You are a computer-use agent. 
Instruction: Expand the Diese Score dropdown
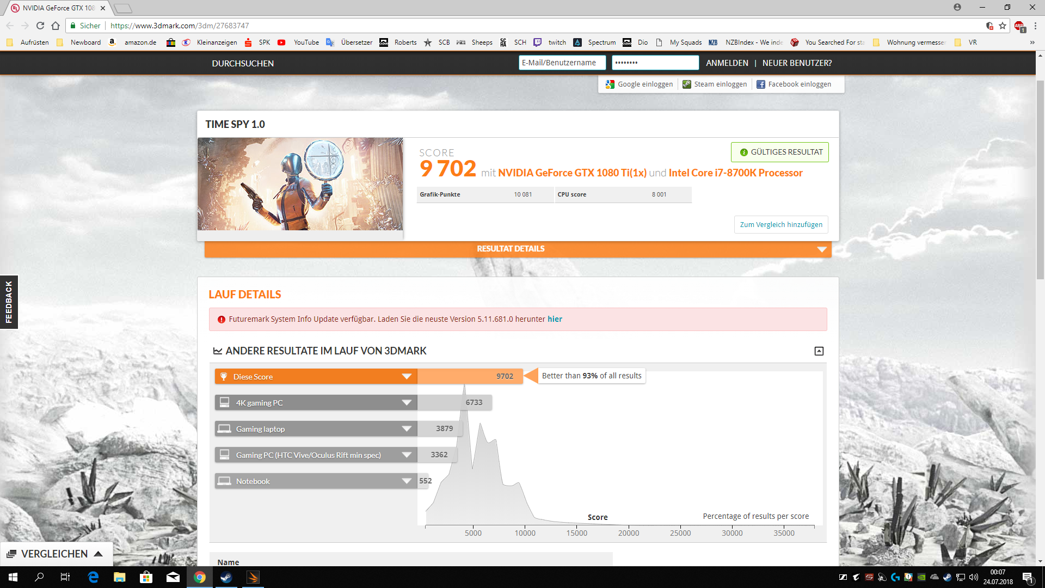pos(407,377)
